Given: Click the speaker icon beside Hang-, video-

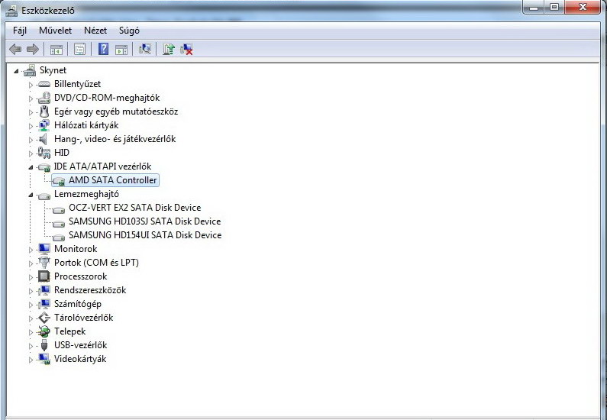Looking at the screenshot, I should coord(43,139).
